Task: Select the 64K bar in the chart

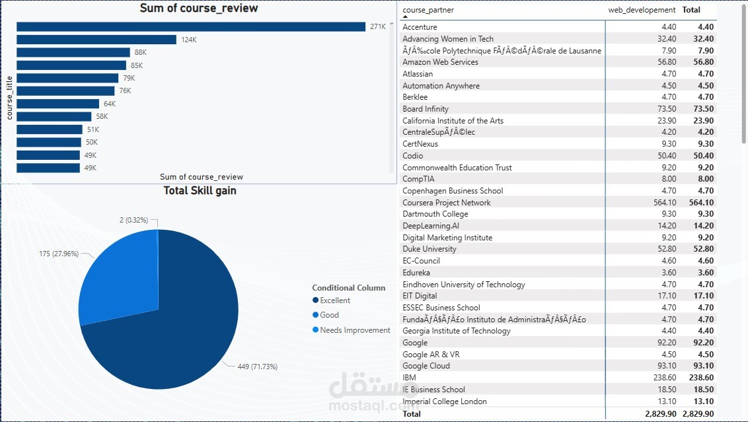Action: pyautogui.click(x=57, y=104)
